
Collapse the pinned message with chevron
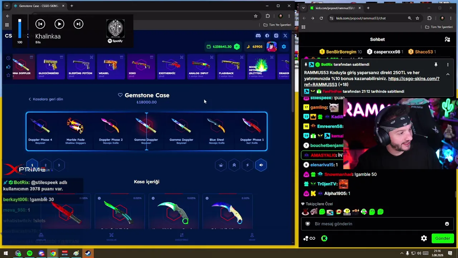tap(448, 74)
